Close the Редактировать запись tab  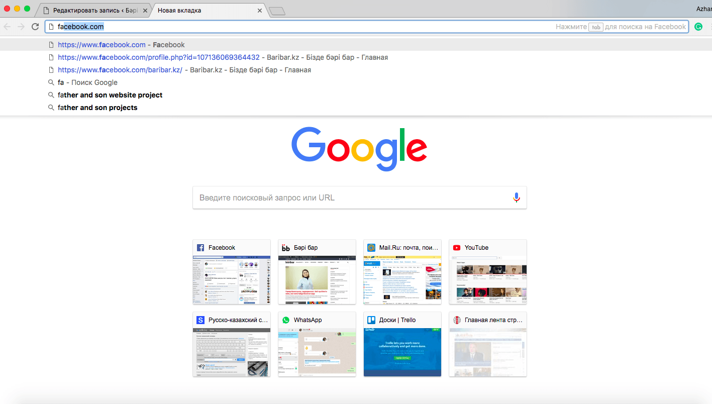[x=145, y=11]
